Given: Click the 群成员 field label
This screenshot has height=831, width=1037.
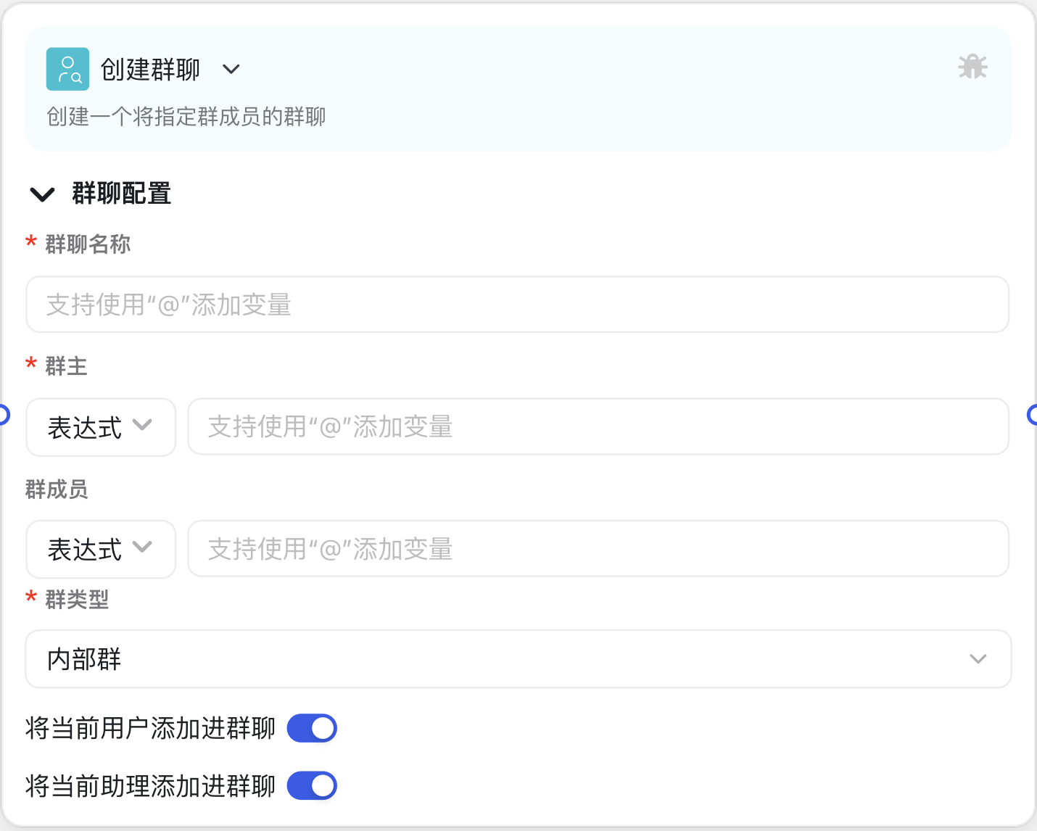Looking at the screenshot, I should [x=57, y=489].
